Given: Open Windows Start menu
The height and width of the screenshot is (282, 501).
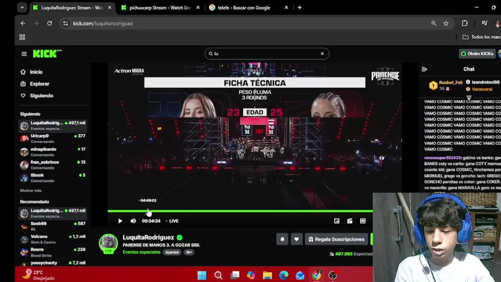Looking at the screenshot, I should coord(202,275).
